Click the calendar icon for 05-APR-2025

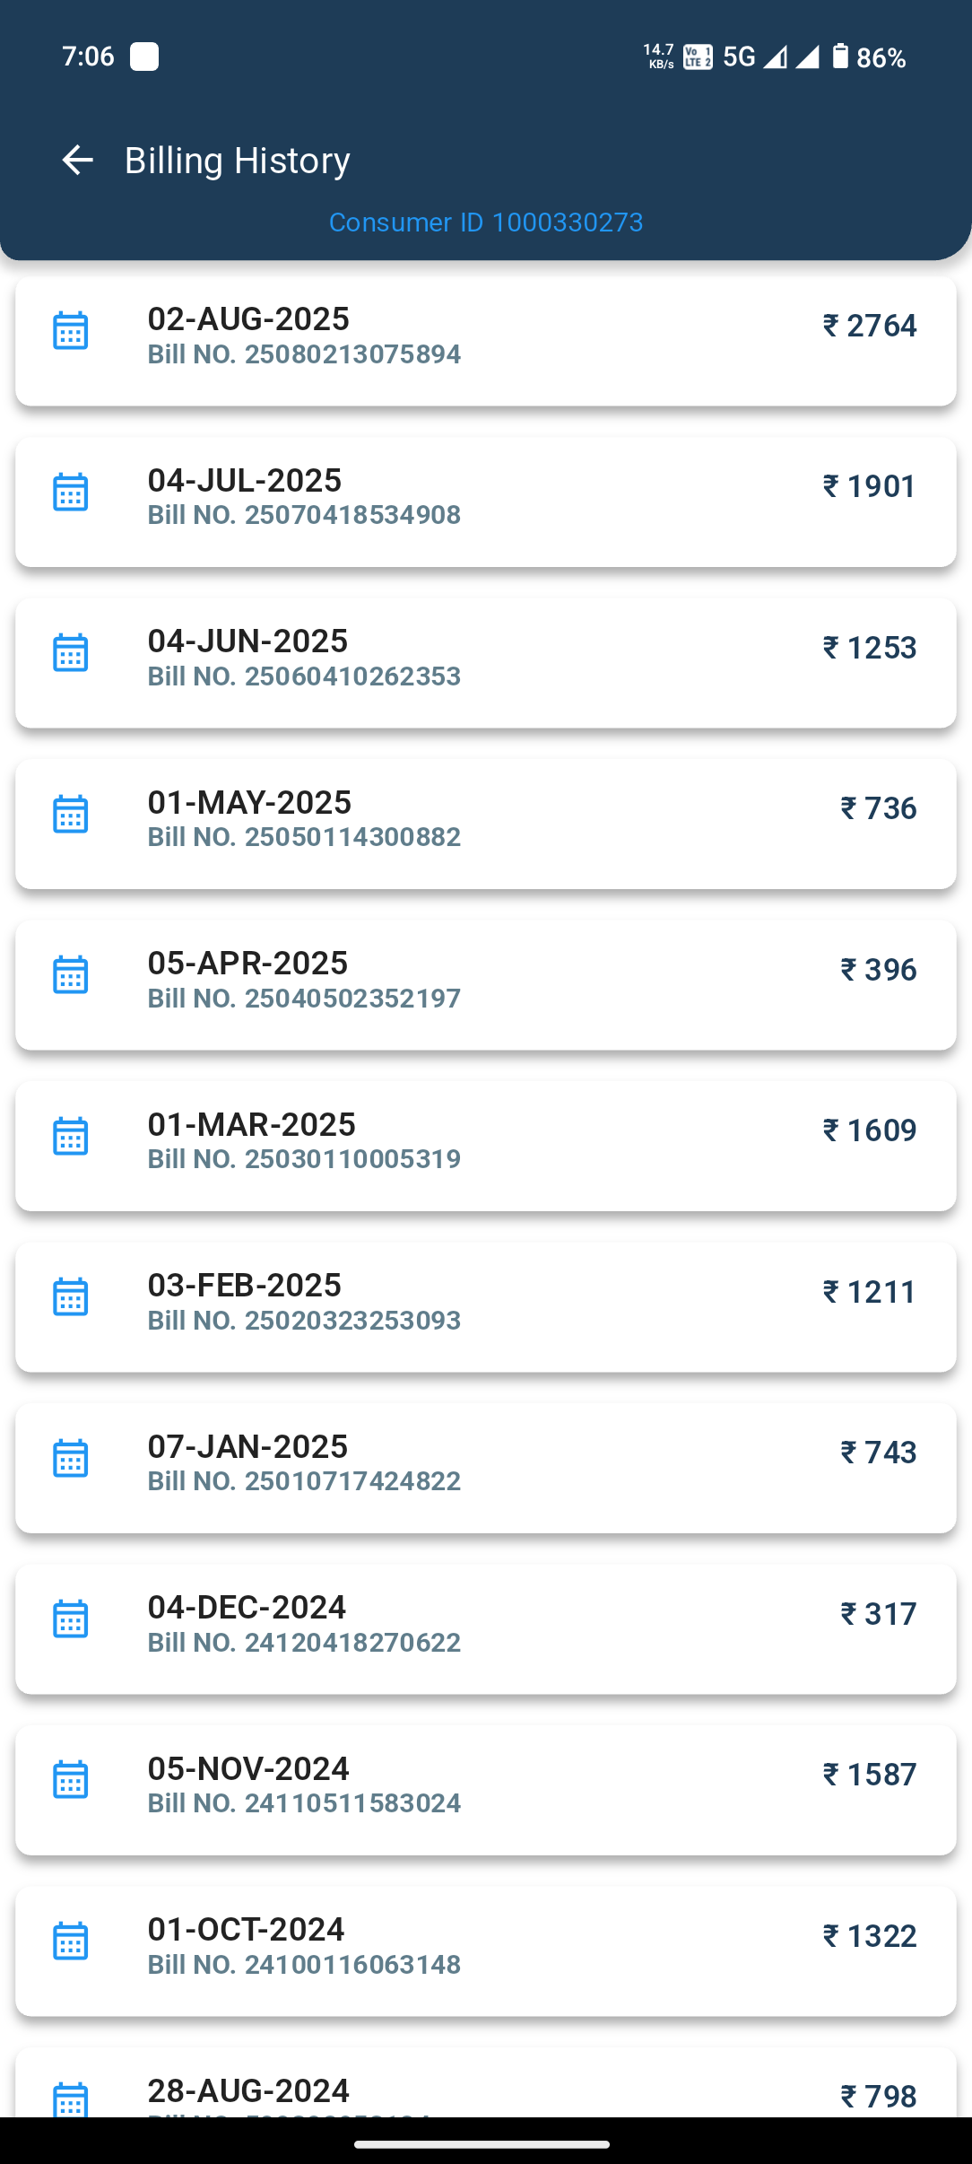click(70, 975)
